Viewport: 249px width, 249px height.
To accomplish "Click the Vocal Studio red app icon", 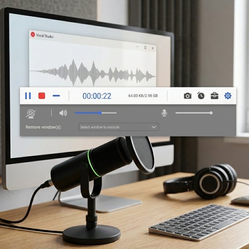I will point(33,34).
